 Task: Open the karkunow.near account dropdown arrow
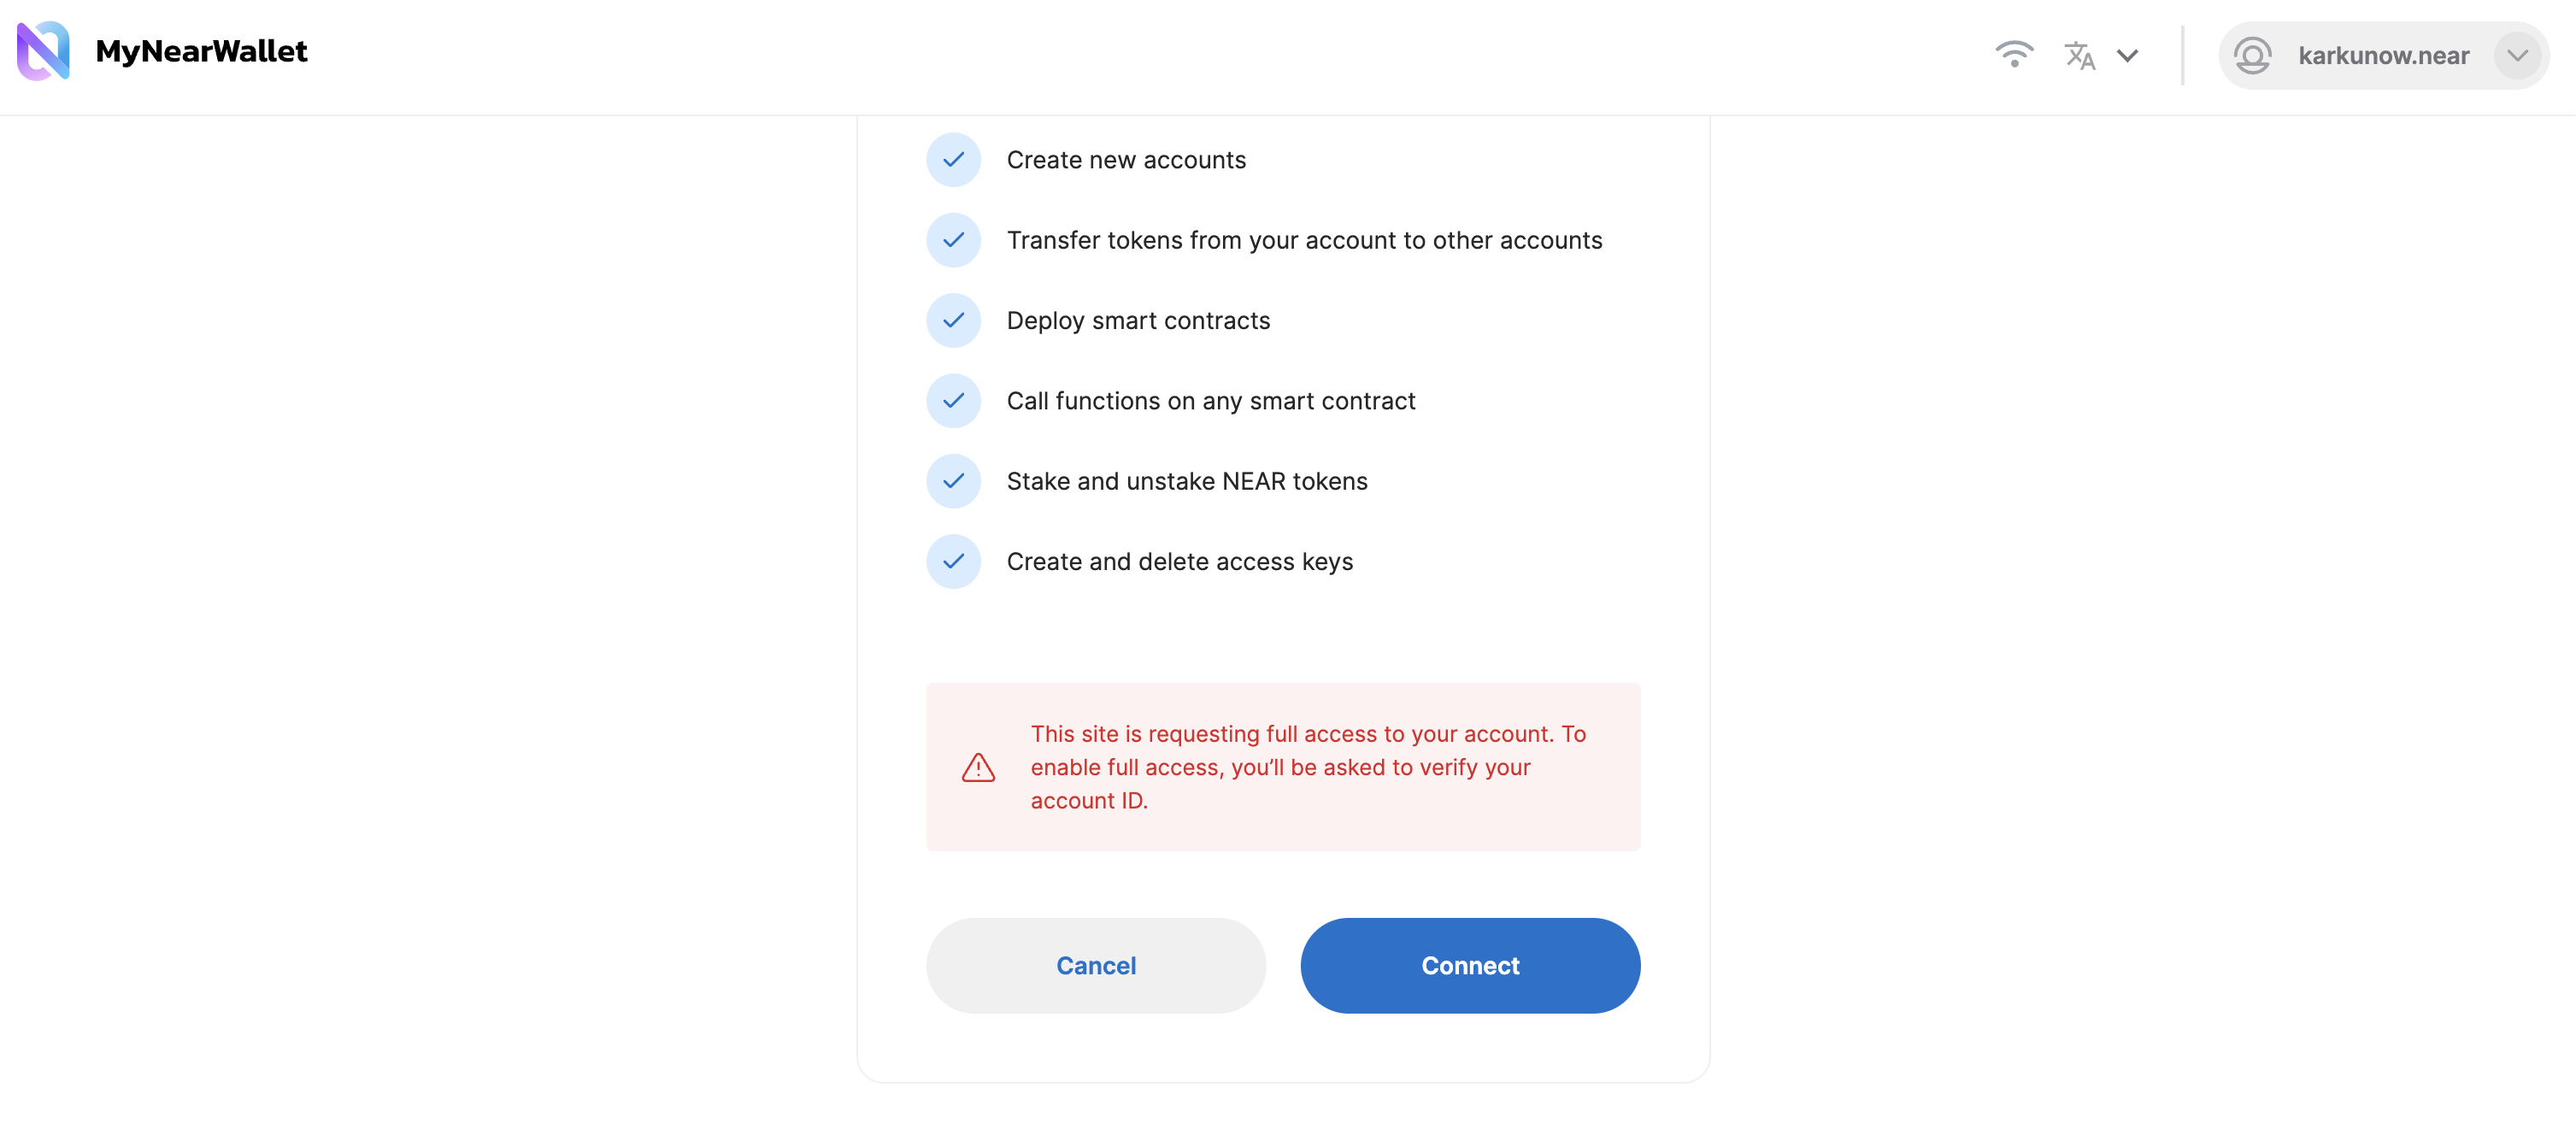[x=2517, y=56]
